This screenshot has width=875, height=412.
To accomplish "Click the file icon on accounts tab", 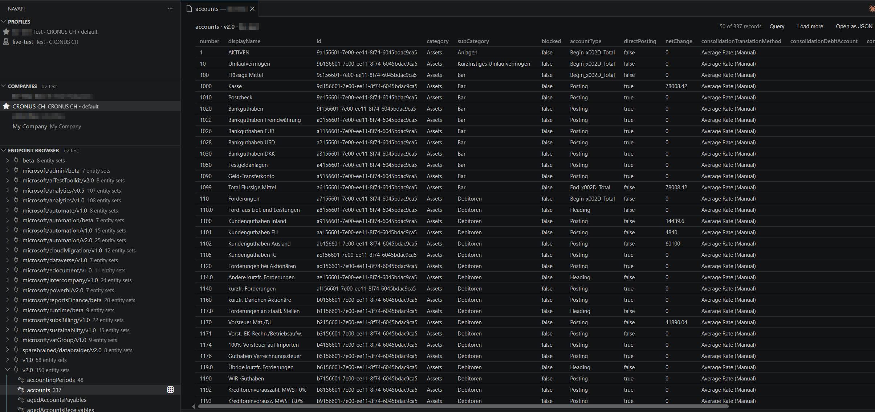I will pos(189,9).
